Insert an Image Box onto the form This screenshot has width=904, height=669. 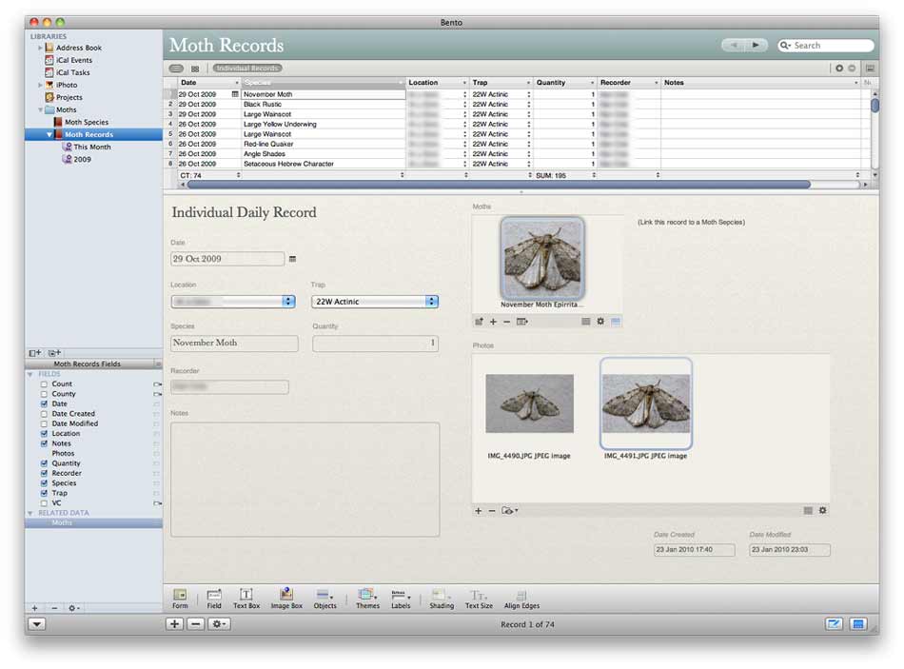coord(286,598)
